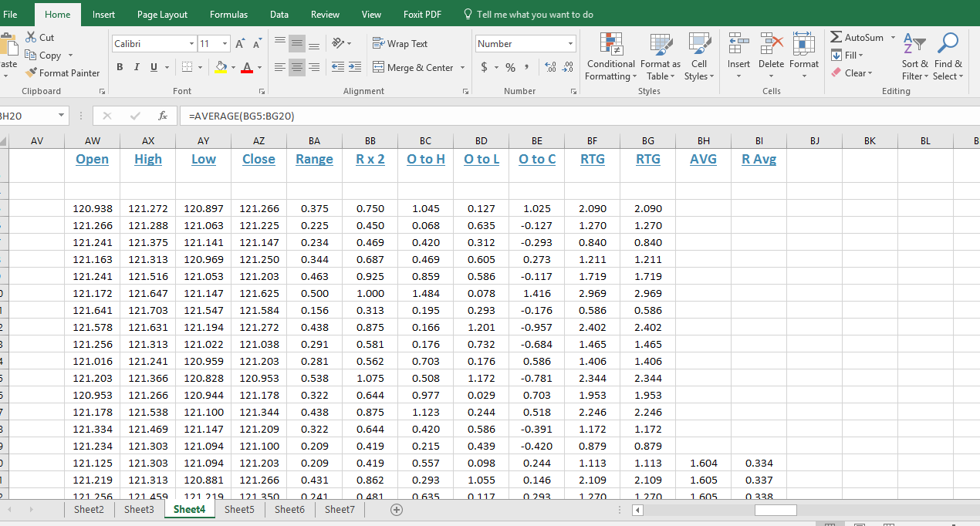The width and height of the screenshot is (980, 526).
Task: Open the font color dropdown arrow
Action: [259, 68]
